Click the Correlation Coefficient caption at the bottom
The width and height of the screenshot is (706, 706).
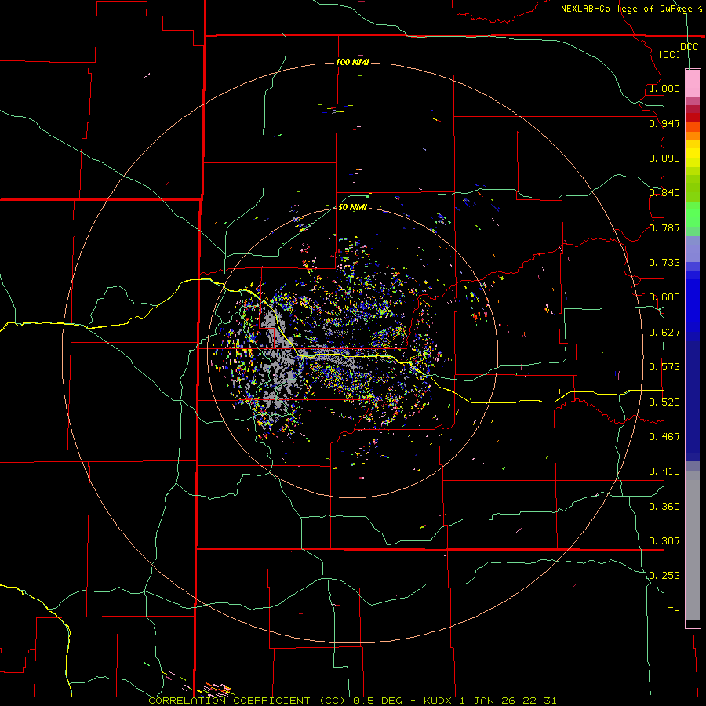click(352, 701)
